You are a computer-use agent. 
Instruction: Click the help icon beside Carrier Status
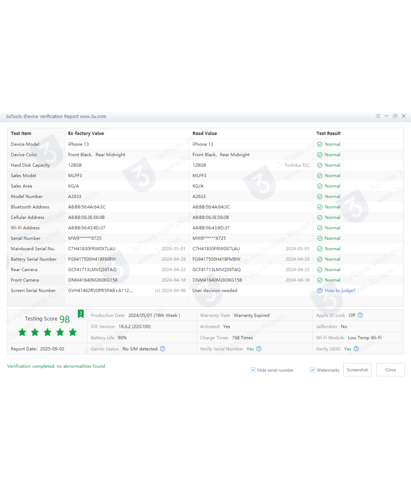162,349
